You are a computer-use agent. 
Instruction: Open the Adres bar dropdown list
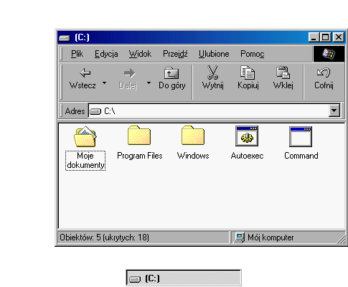tap(334, 110)
